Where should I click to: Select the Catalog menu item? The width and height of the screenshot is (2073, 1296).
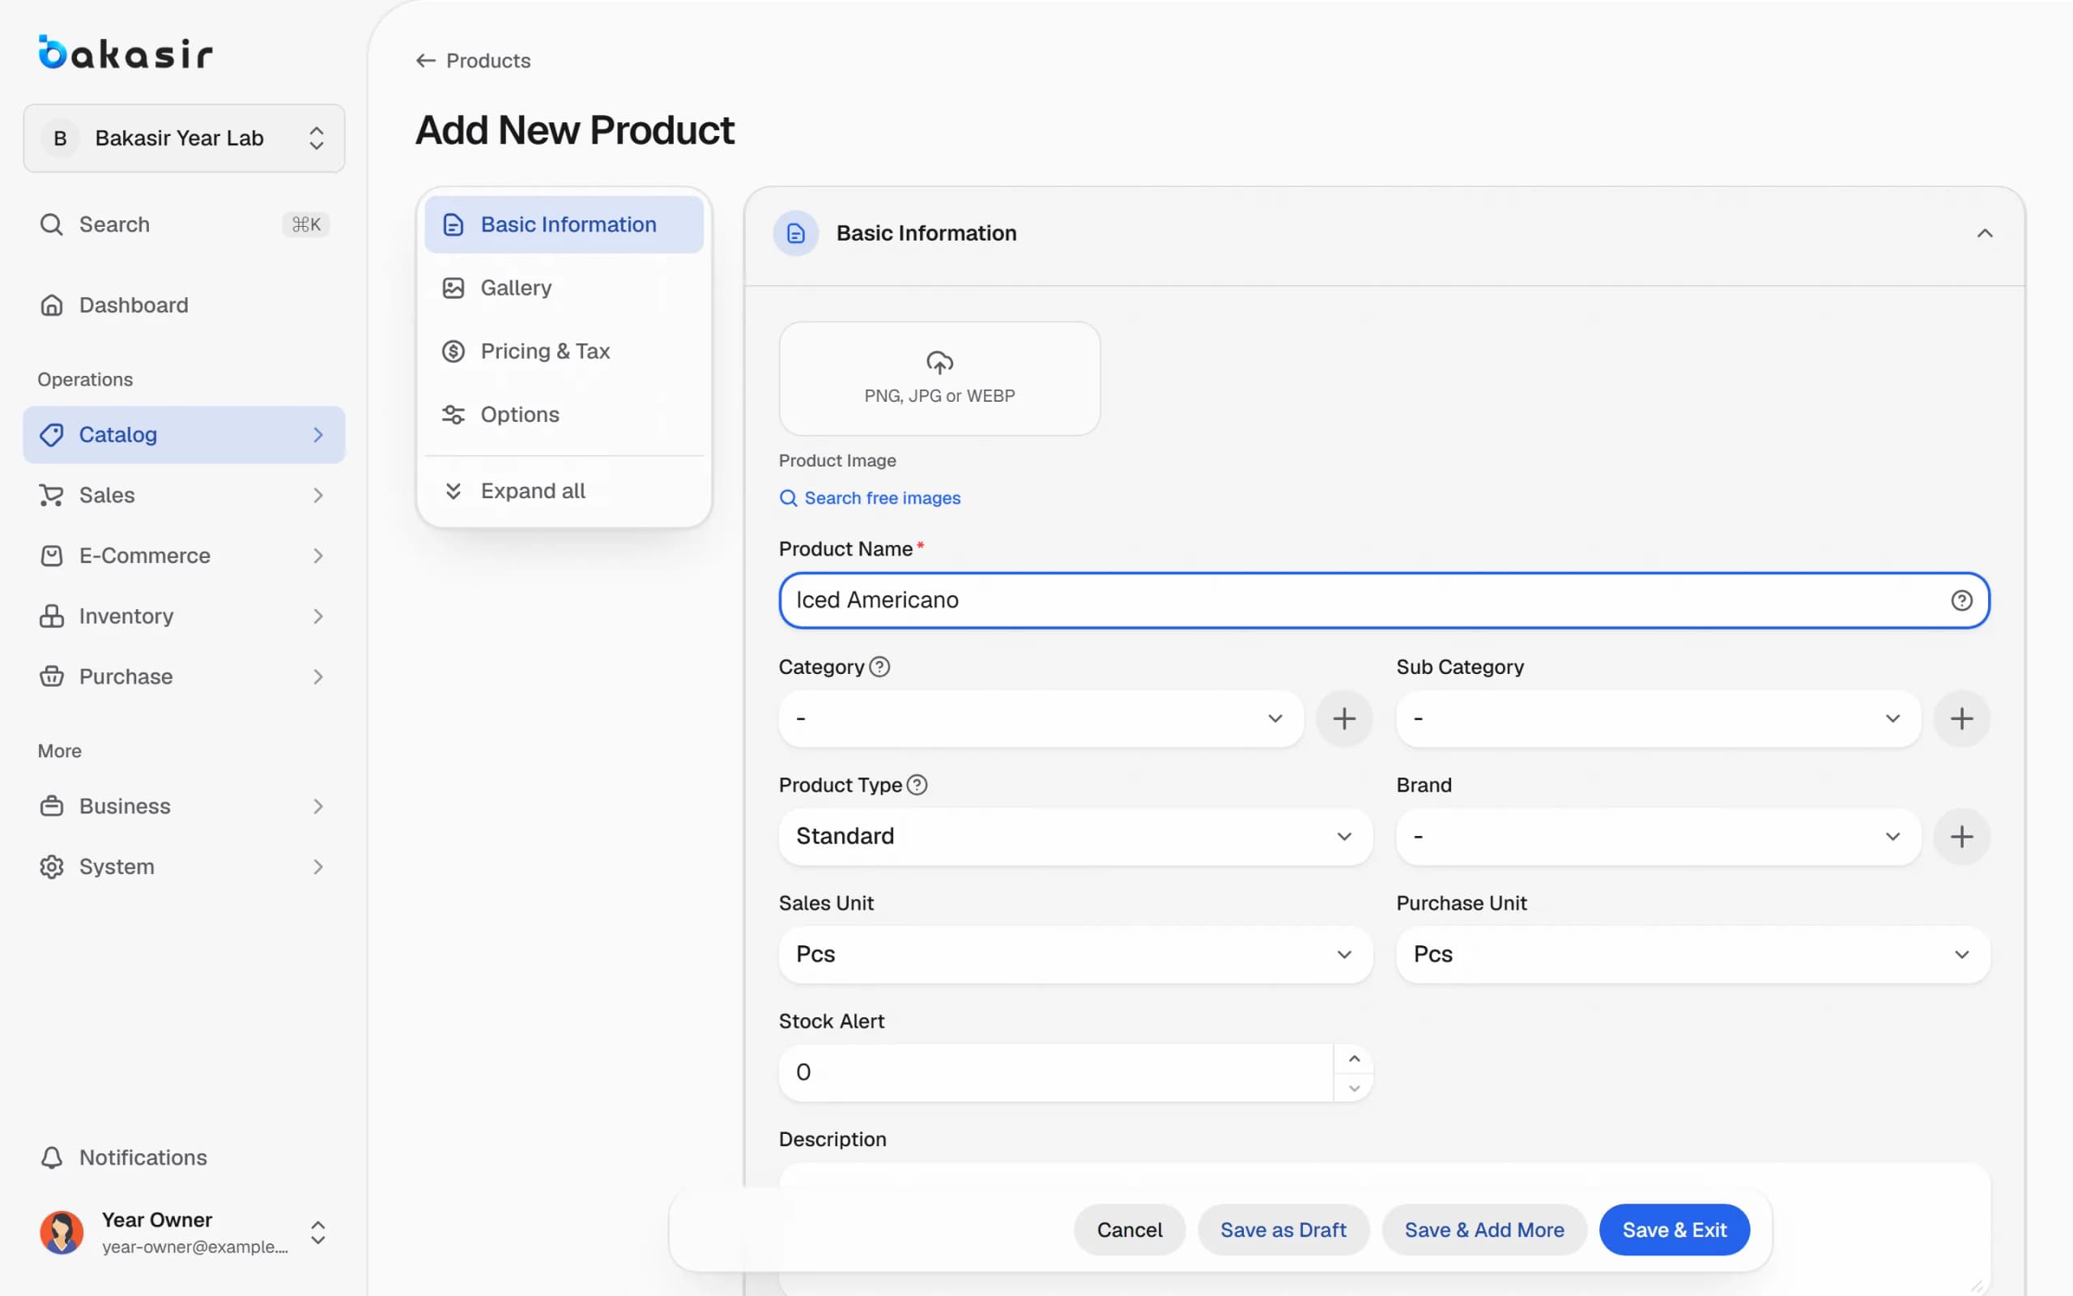tap(184, 435)
